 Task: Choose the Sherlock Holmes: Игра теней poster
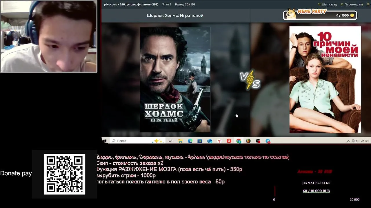tap(175, 80)
